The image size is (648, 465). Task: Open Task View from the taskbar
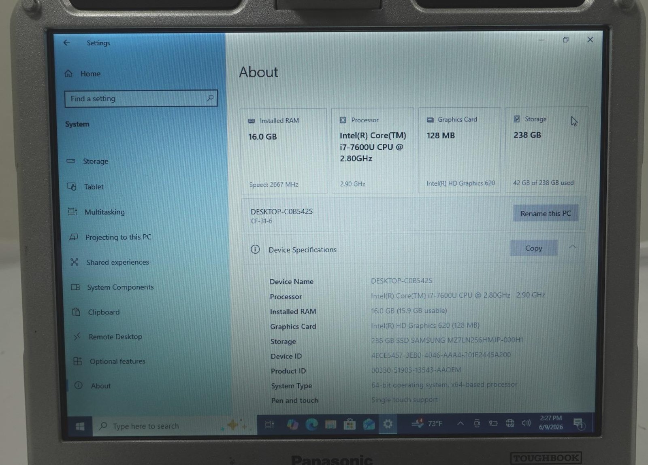269,425
